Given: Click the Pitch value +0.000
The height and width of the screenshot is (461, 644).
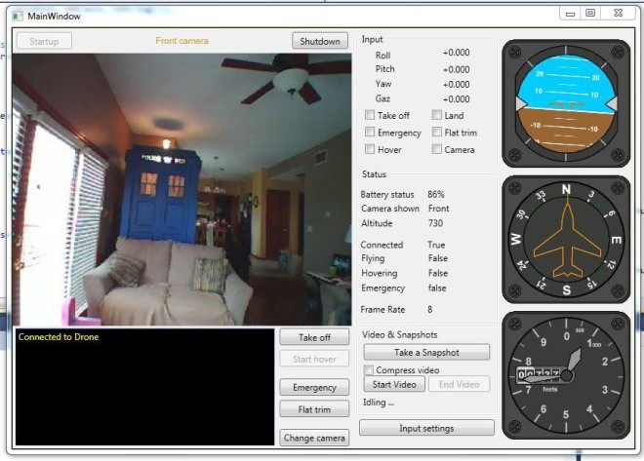Looking at the screenshot, I should coord(456,69).
